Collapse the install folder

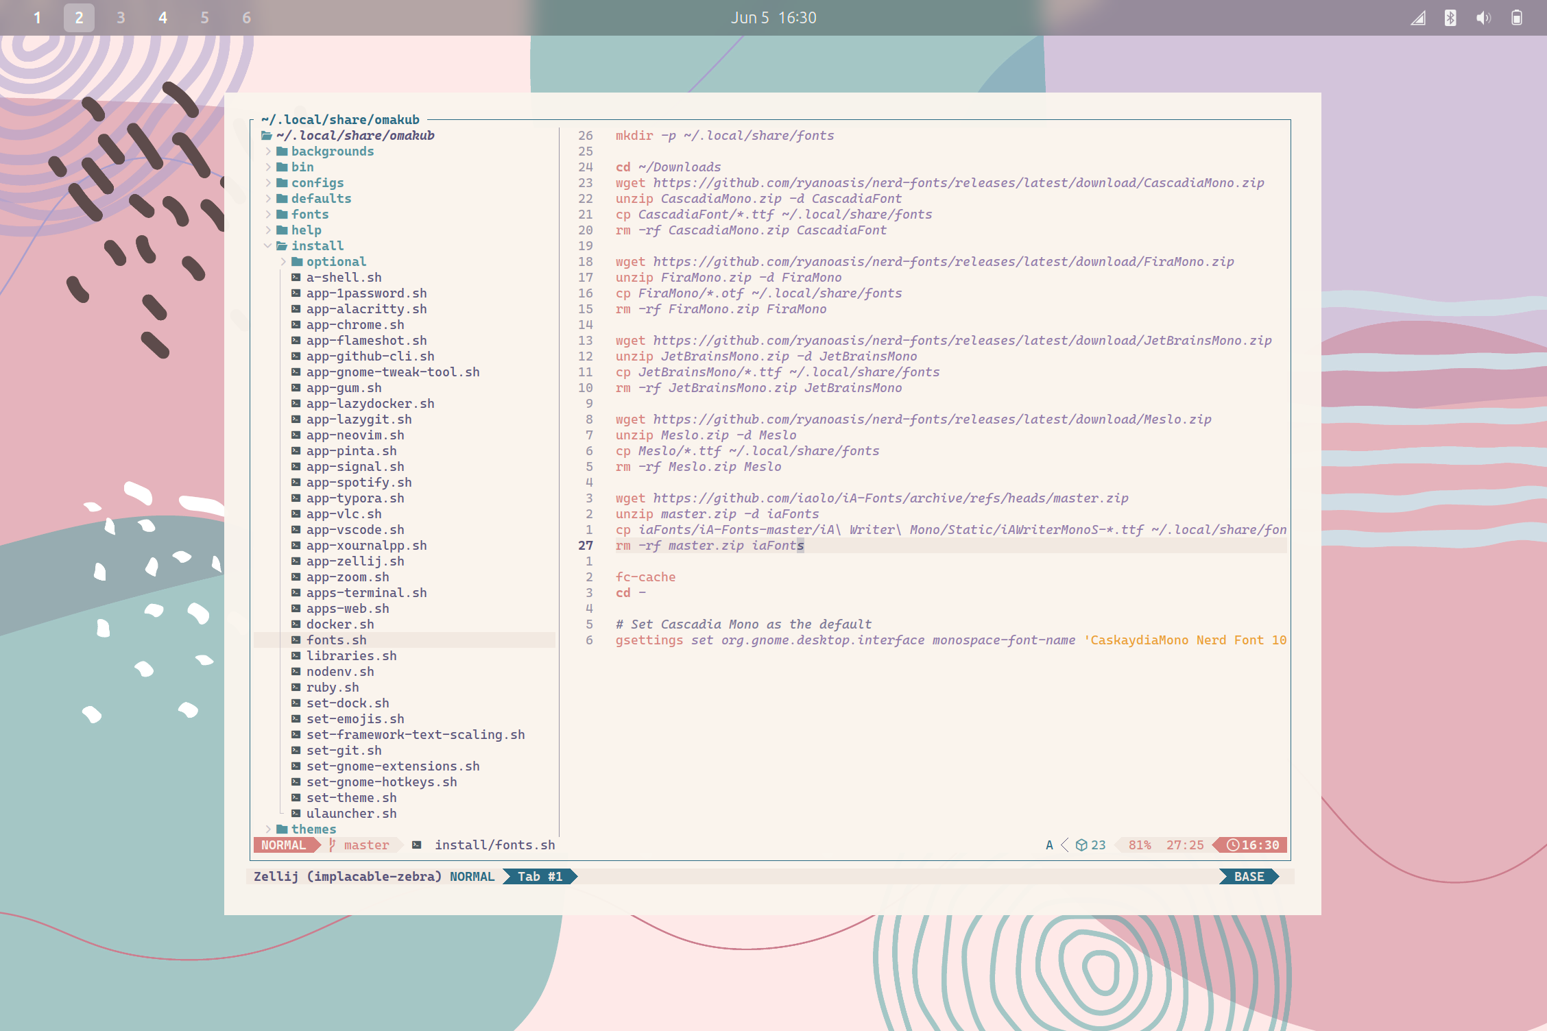tap(267, 245)
